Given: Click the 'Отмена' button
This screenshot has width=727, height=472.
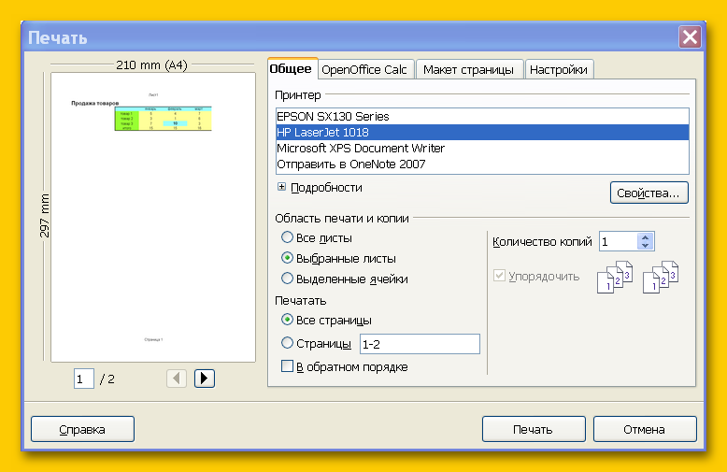Looking at the screenshot, I should click(x=644, y=429).
